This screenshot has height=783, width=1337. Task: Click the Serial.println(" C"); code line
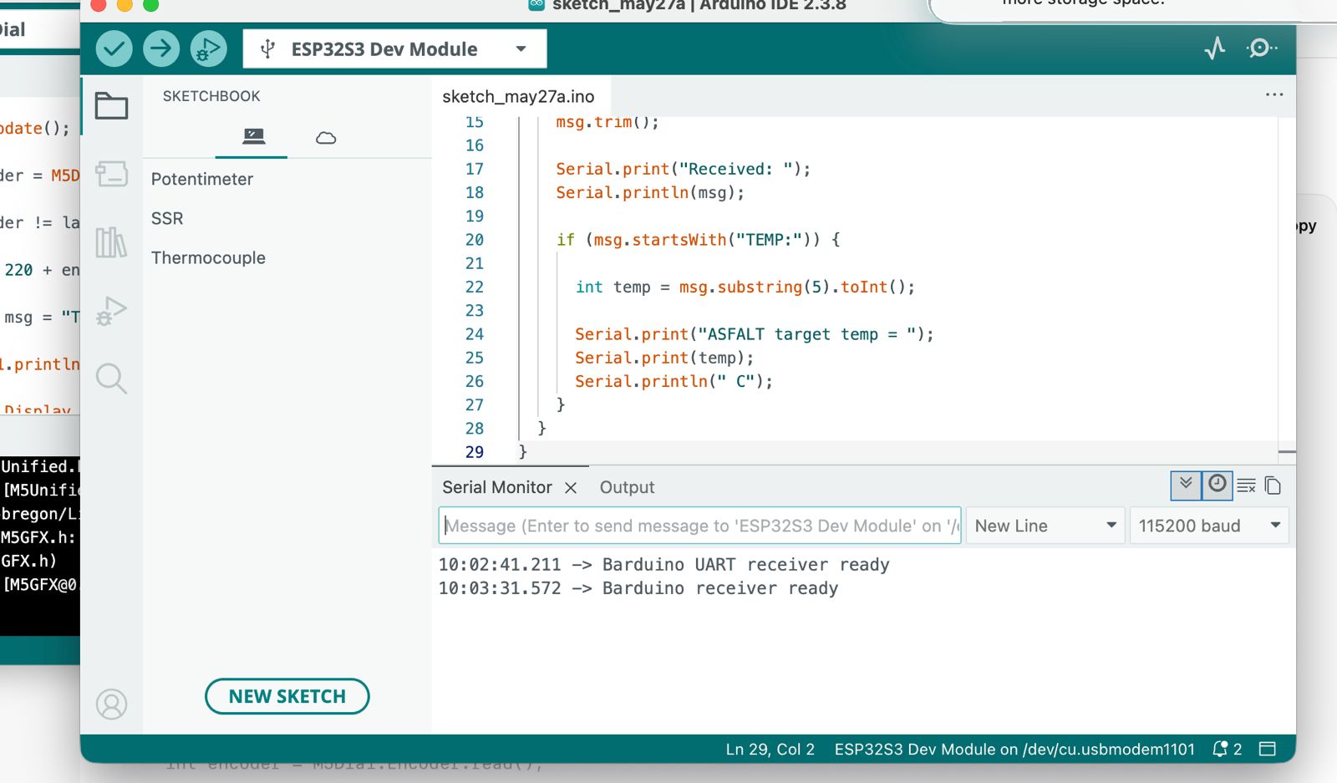point(674,381)
